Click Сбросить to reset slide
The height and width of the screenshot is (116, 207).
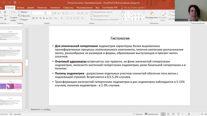tap(24, 16)
